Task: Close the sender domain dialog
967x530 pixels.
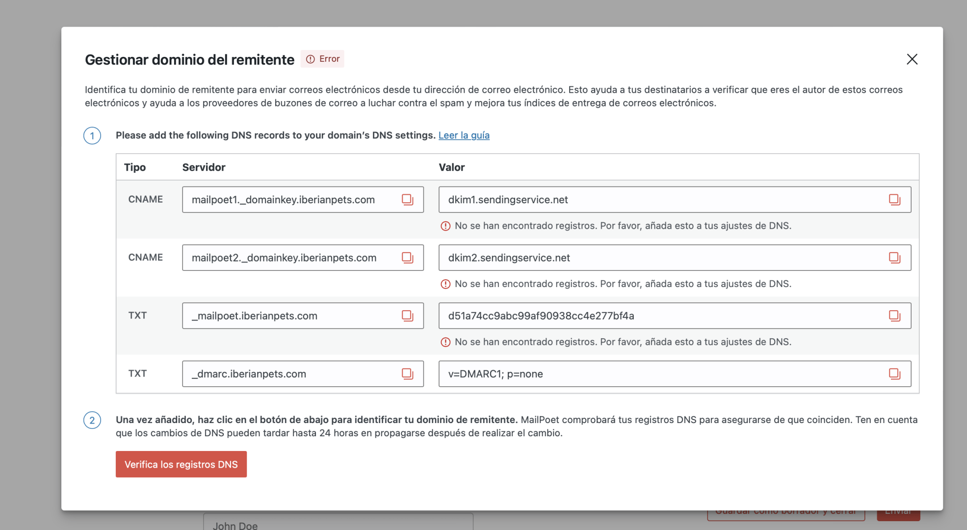Action: coord(912,59)
